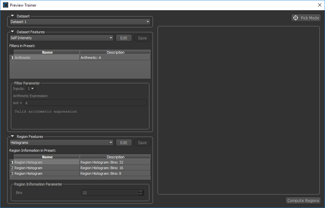The height and width of the screenshot is (208, 325).
Task: Increase Bins value using up arrow
Action: (x=141, y=191)
